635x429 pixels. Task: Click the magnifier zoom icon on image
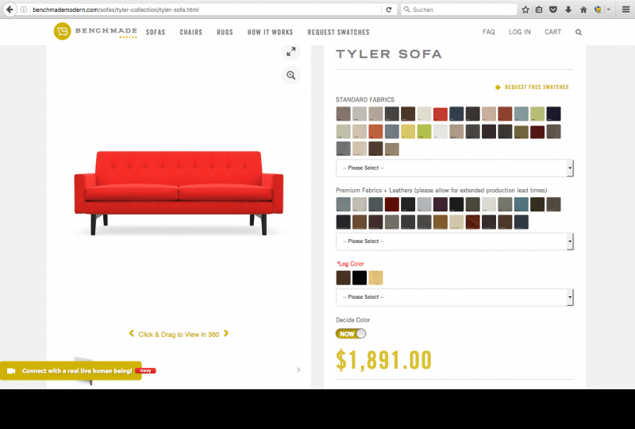pos(291,75)
